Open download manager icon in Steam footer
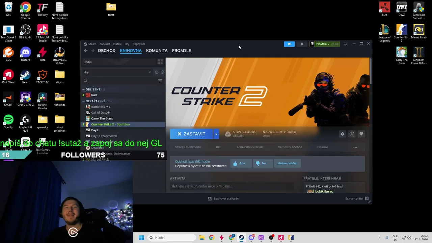The height and width of the screenshot is (243, 432). click(210, 198)
